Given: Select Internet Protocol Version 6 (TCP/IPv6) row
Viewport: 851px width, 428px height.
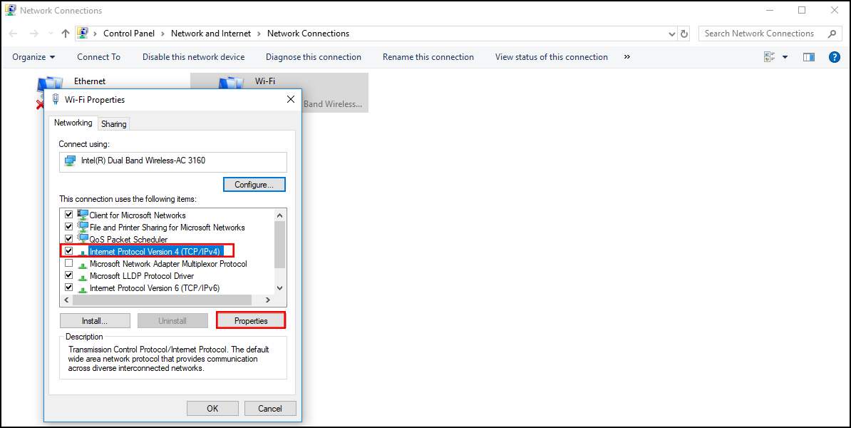Looking at the screenshot, I should [x=154, y=288].
